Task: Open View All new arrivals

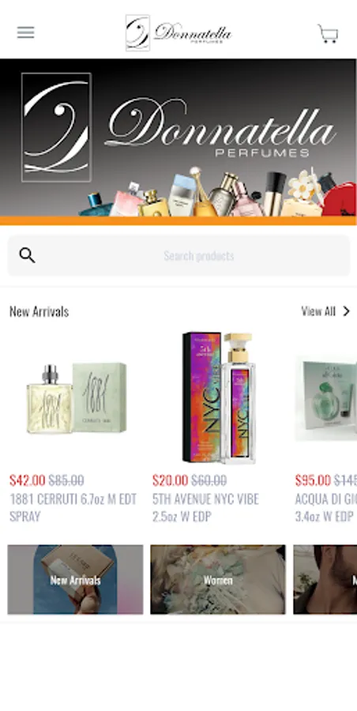Action: point(325,311)
